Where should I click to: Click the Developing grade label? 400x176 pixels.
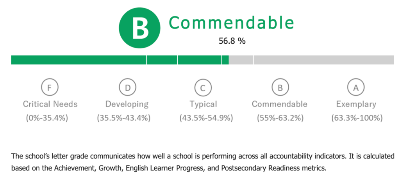[127, 104]
